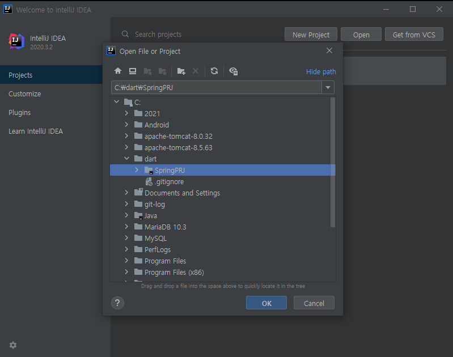
Task: Click the Desktop directory icon
Action: (133, 71)
